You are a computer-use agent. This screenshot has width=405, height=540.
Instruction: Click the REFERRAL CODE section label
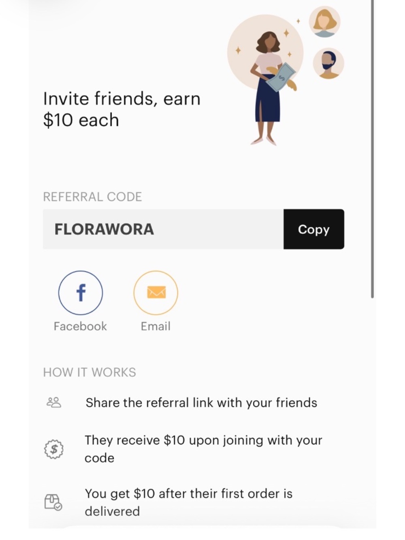pyautogui.click(x=92, y=197)
